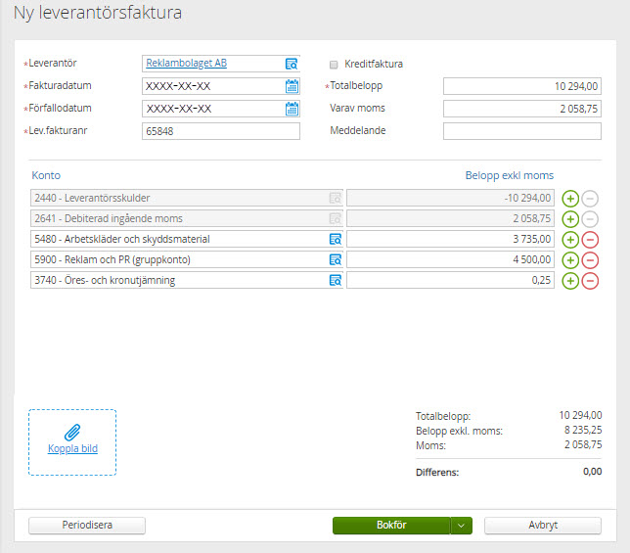Remove the 5900 Reklam och PR row
This screenshot has width=630, height=553.
pos(590,260)
